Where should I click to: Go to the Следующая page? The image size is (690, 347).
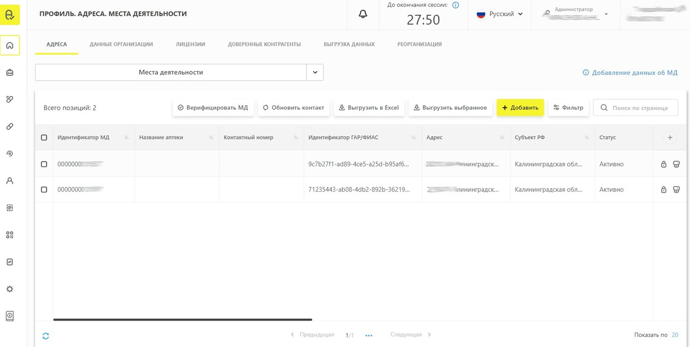tap(411, 334)
